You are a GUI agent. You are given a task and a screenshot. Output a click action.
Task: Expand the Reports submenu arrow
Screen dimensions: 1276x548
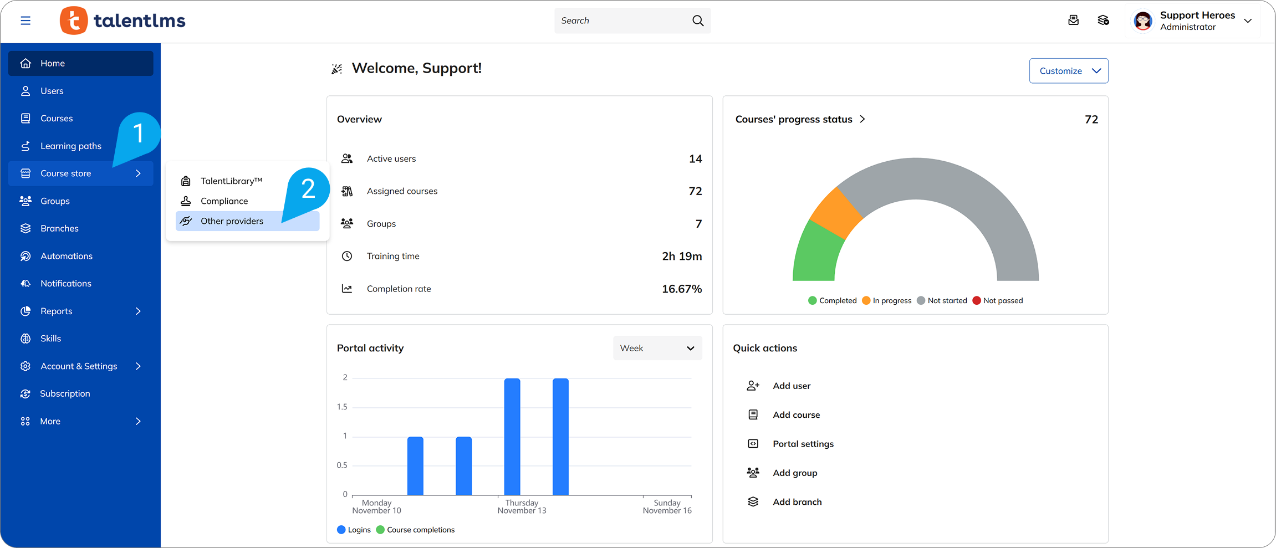[138, 311]
